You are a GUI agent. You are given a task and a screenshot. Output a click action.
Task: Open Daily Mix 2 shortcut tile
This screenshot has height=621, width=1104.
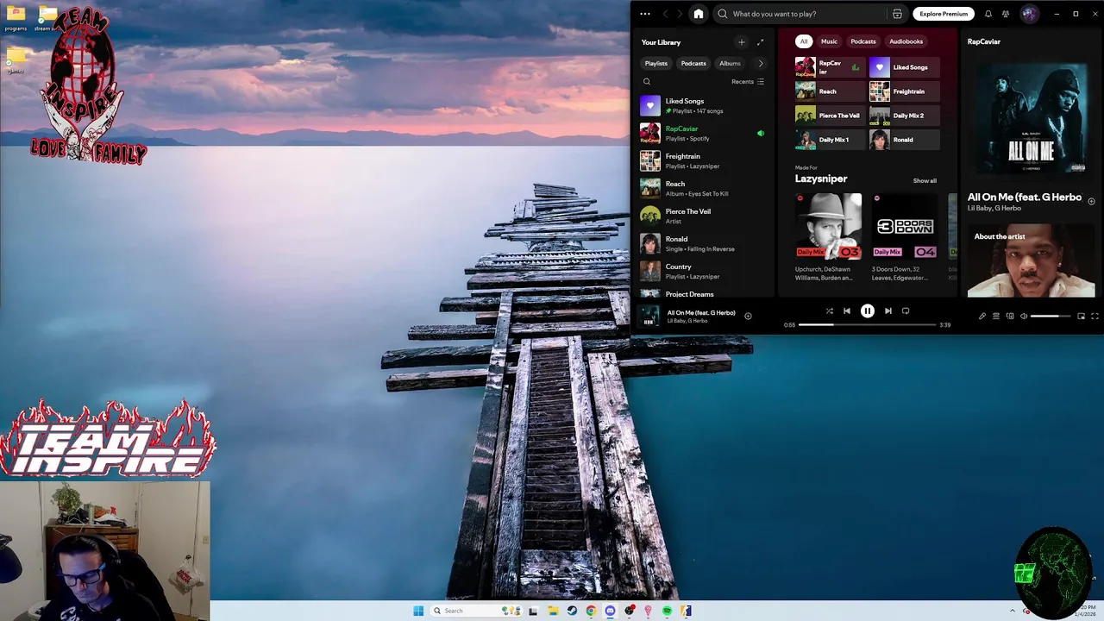[x=905, y=116]
